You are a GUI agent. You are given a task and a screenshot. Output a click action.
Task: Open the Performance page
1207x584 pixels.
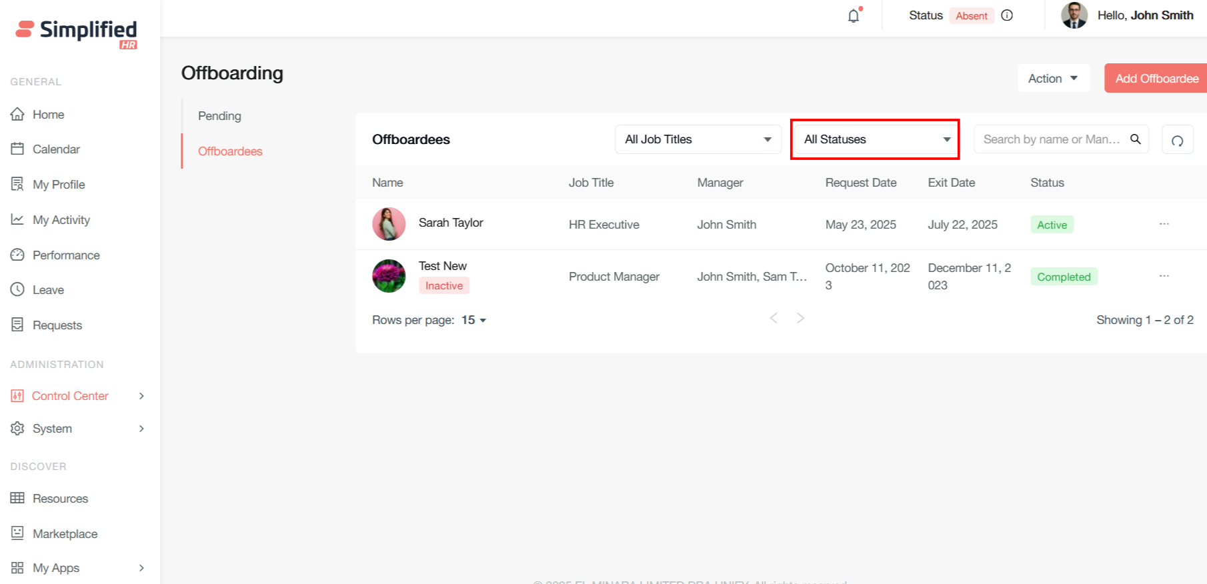pos(66,255)
